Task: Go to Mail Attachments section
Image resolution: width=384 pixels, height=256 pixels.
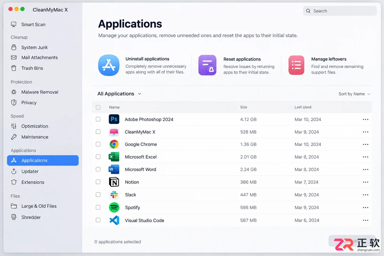Action: point(39,58)
